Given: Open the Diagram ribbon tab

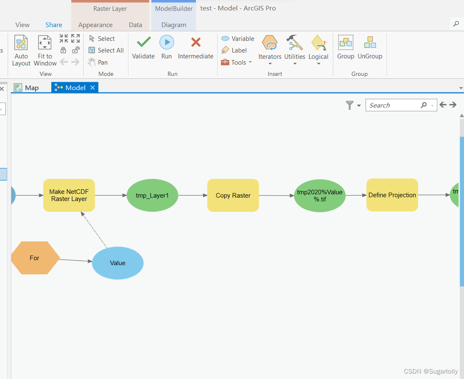Looking at the screenshot, I should [x=174, y=25].
